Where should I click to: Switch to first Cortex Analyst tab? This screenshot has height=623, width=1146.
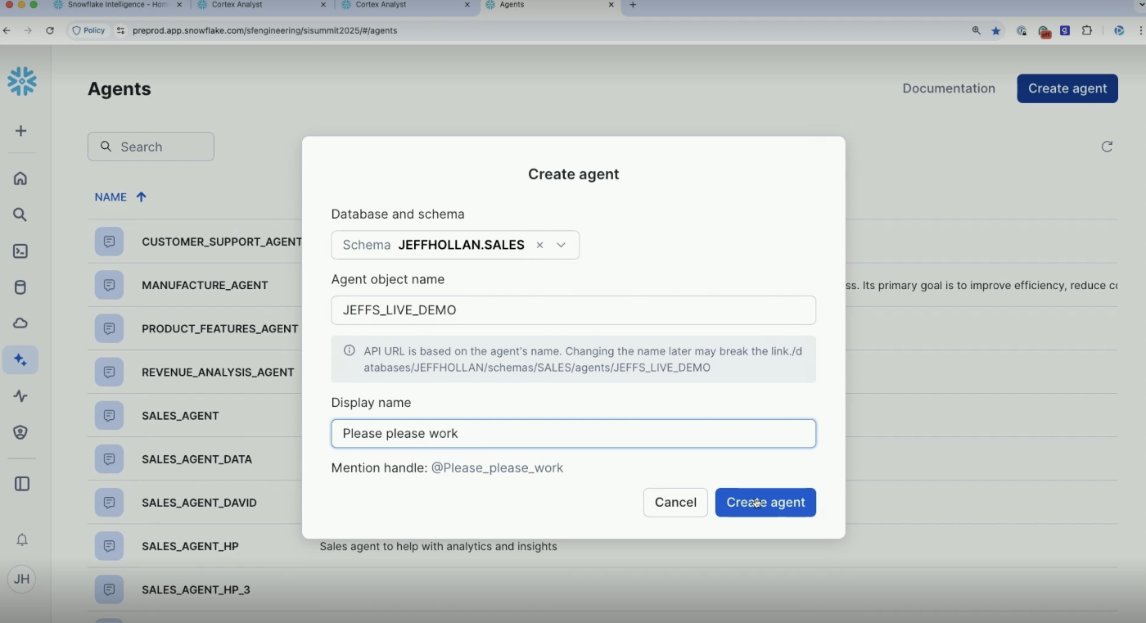[260, 5]
